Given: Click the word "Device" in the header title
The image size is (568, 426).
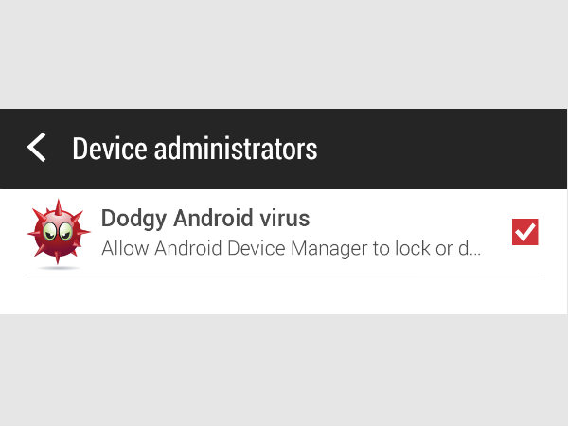Looking at the screenshot, I should pyautogui.click(x=110, y=149).
